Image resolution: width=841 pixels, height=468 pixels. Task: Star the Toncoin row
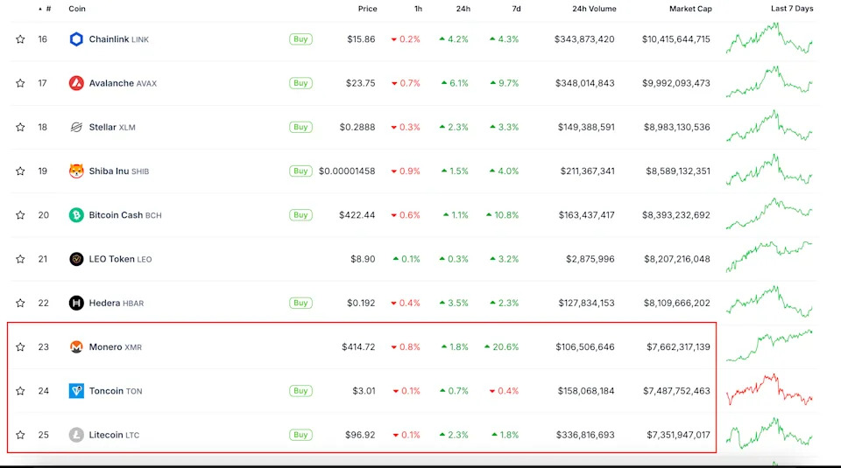(x=20, y=390)
